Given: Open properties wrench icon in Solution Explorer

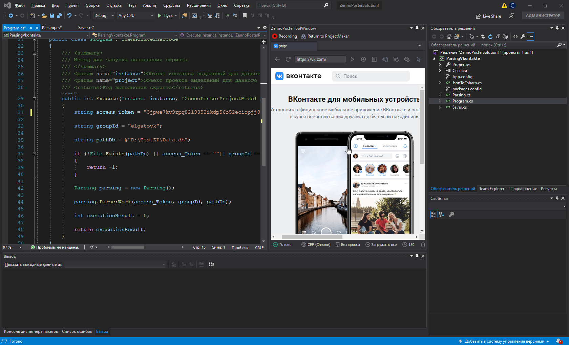Looking at the screenshot, I should [x=523, y=37].
